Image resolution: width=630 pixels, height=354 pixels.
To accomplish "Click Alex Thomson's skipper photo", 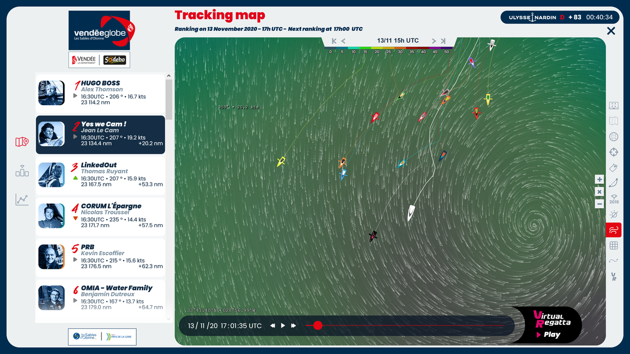I will (52, 93).
